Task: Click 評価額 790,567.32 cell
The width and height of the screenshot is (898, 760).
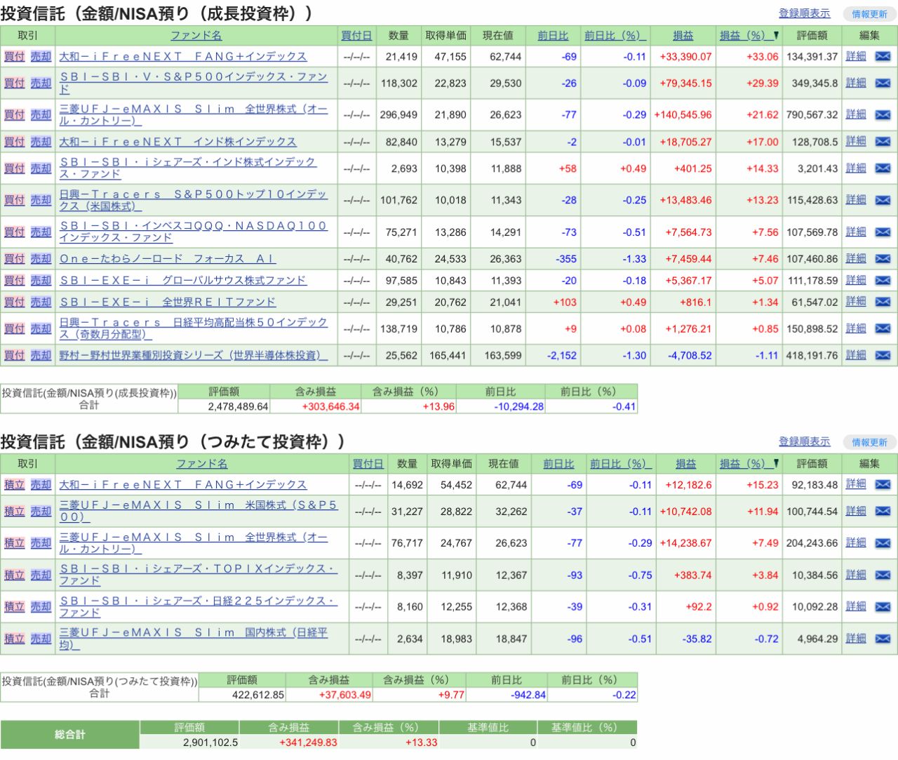Action: click(x=812, y=114)
